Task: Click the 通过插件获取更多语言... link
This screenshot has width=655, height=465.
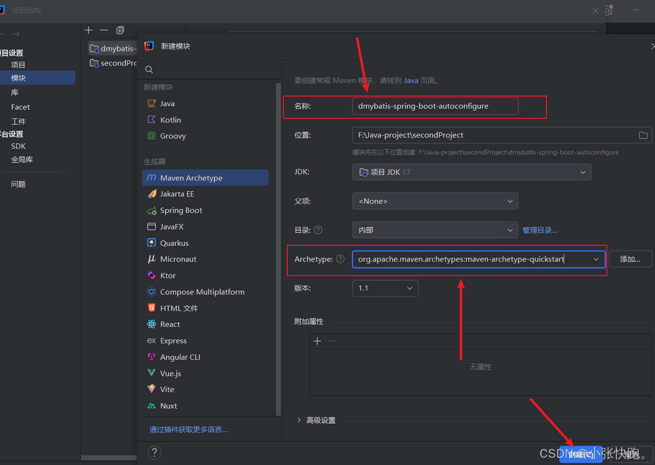Action: click(x=189, y=429)
